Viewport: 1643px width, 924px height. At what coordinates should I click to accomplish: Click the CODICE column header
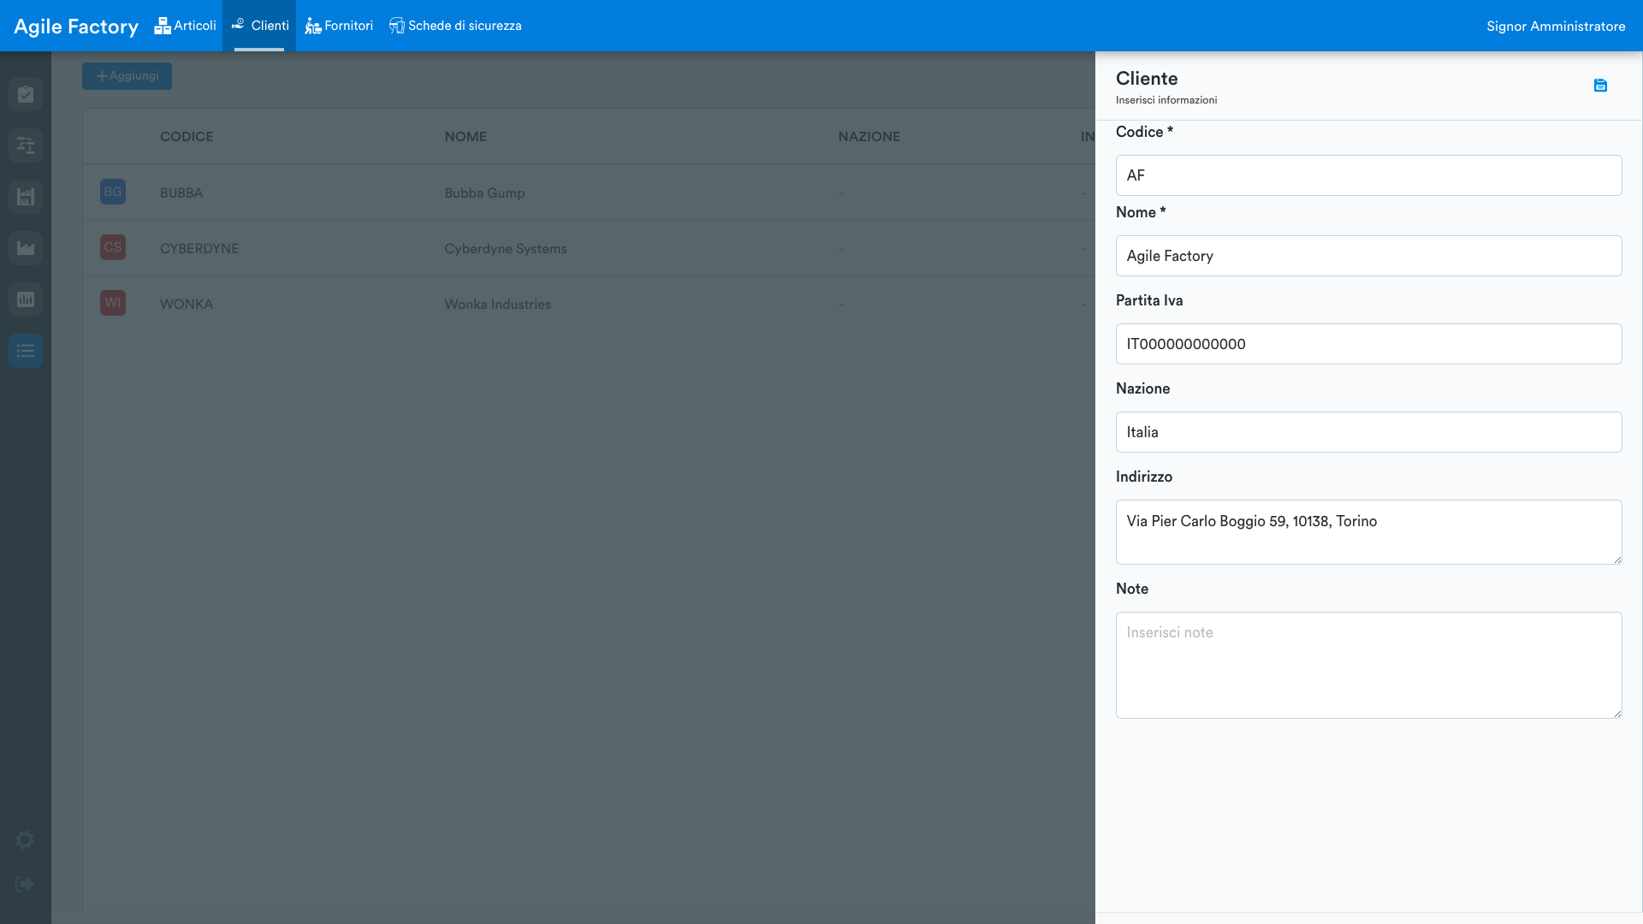tap(187, 137)
